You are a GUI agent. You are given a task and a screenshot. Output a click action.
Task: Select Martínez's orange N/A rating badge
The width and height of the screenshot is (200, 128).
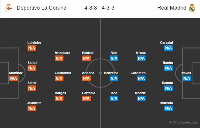13,78
